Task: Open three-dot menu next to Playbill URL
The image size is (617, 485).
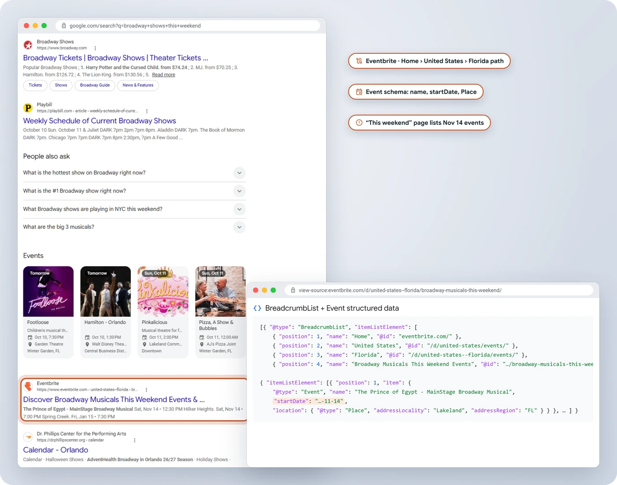Action: [x=147, y=111]
